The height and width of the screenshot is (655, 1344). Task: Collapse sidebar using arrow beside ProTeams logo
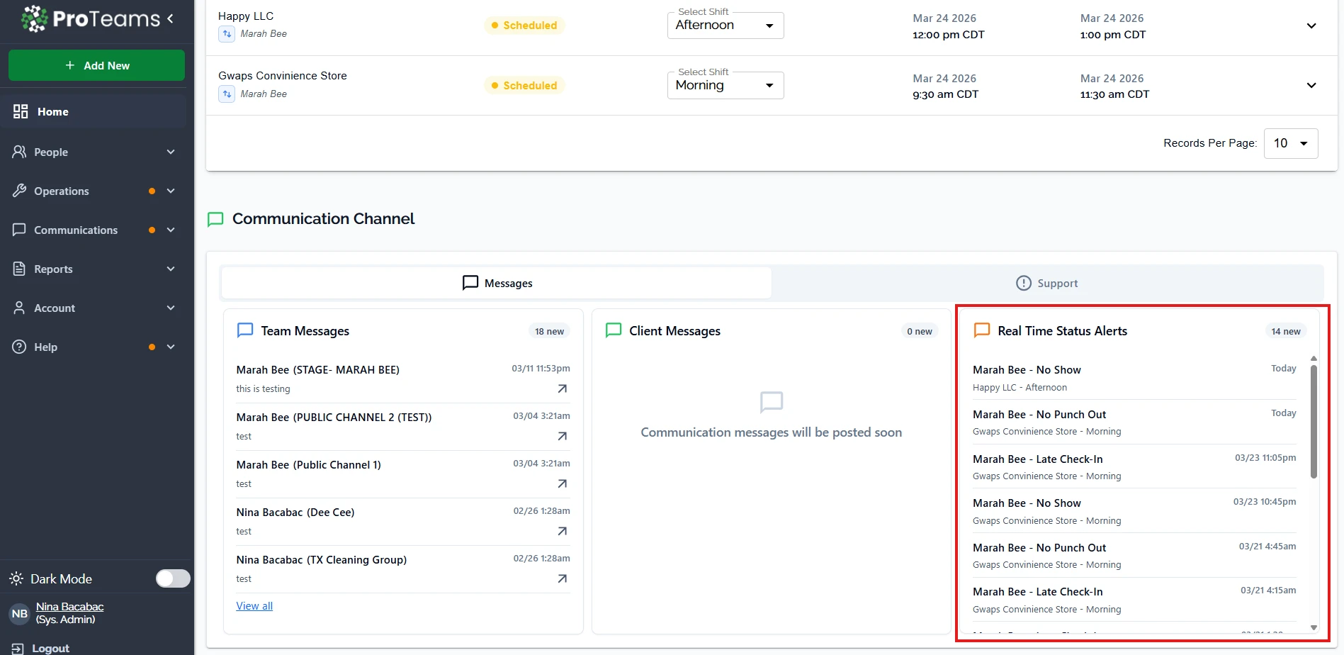[x=170, y=19]
